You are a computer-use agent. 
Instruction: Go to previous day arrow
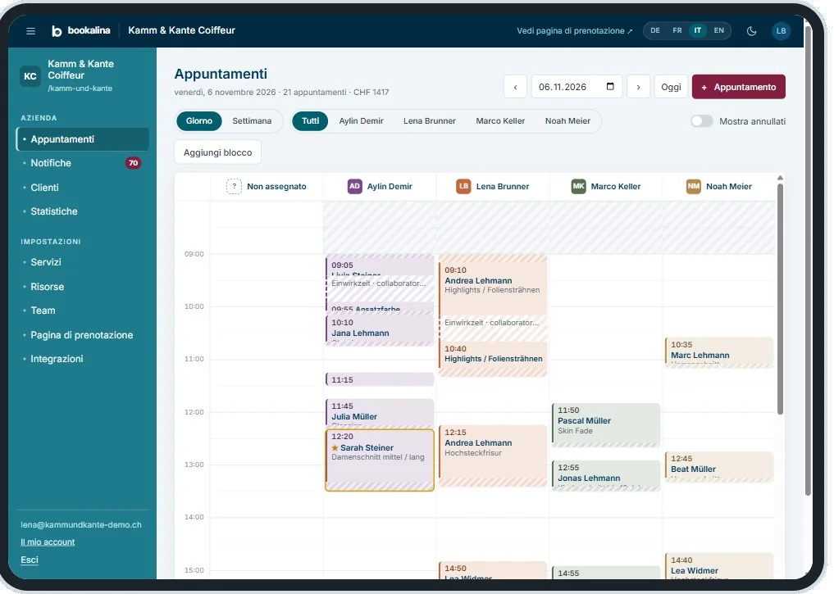[515, 87]
